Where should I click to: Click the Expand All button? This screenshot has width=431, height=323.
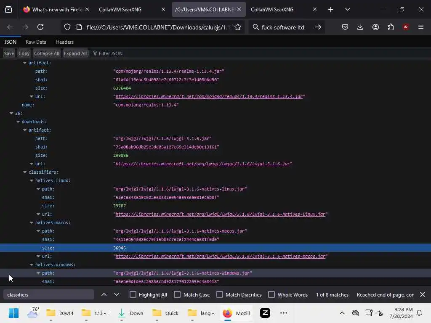point(75,53)
